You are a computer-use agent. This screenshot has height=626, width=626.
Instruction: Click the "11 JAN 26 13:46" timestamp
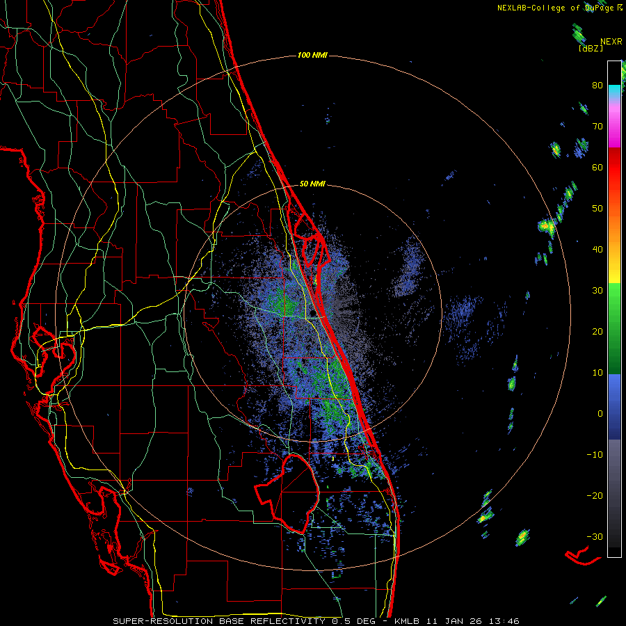[473, 621]
